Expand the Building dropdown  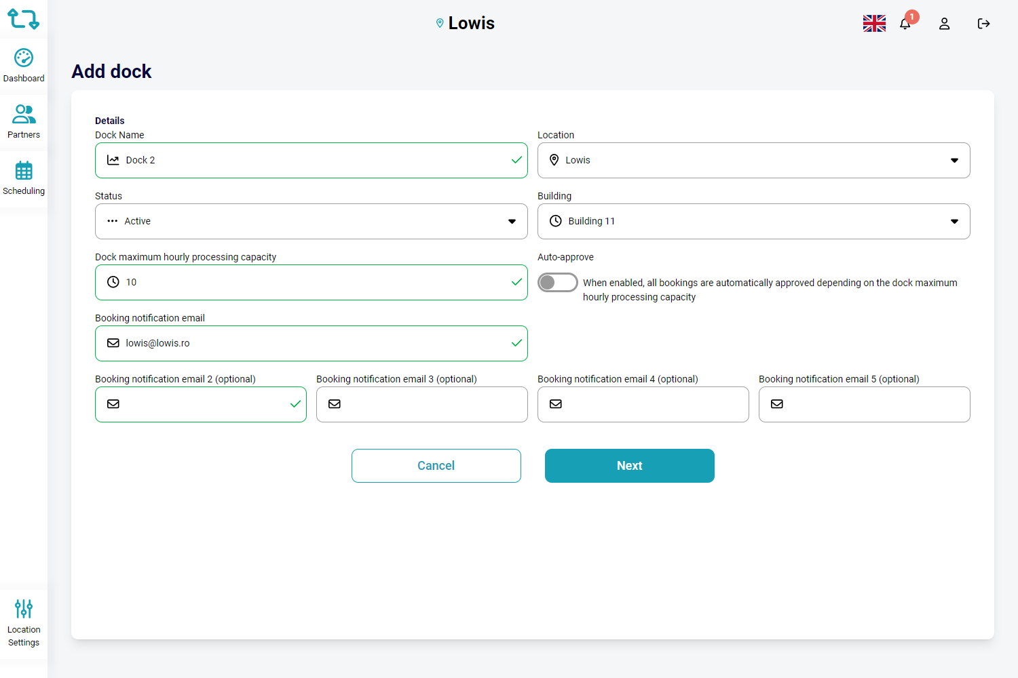coord(753,222)
